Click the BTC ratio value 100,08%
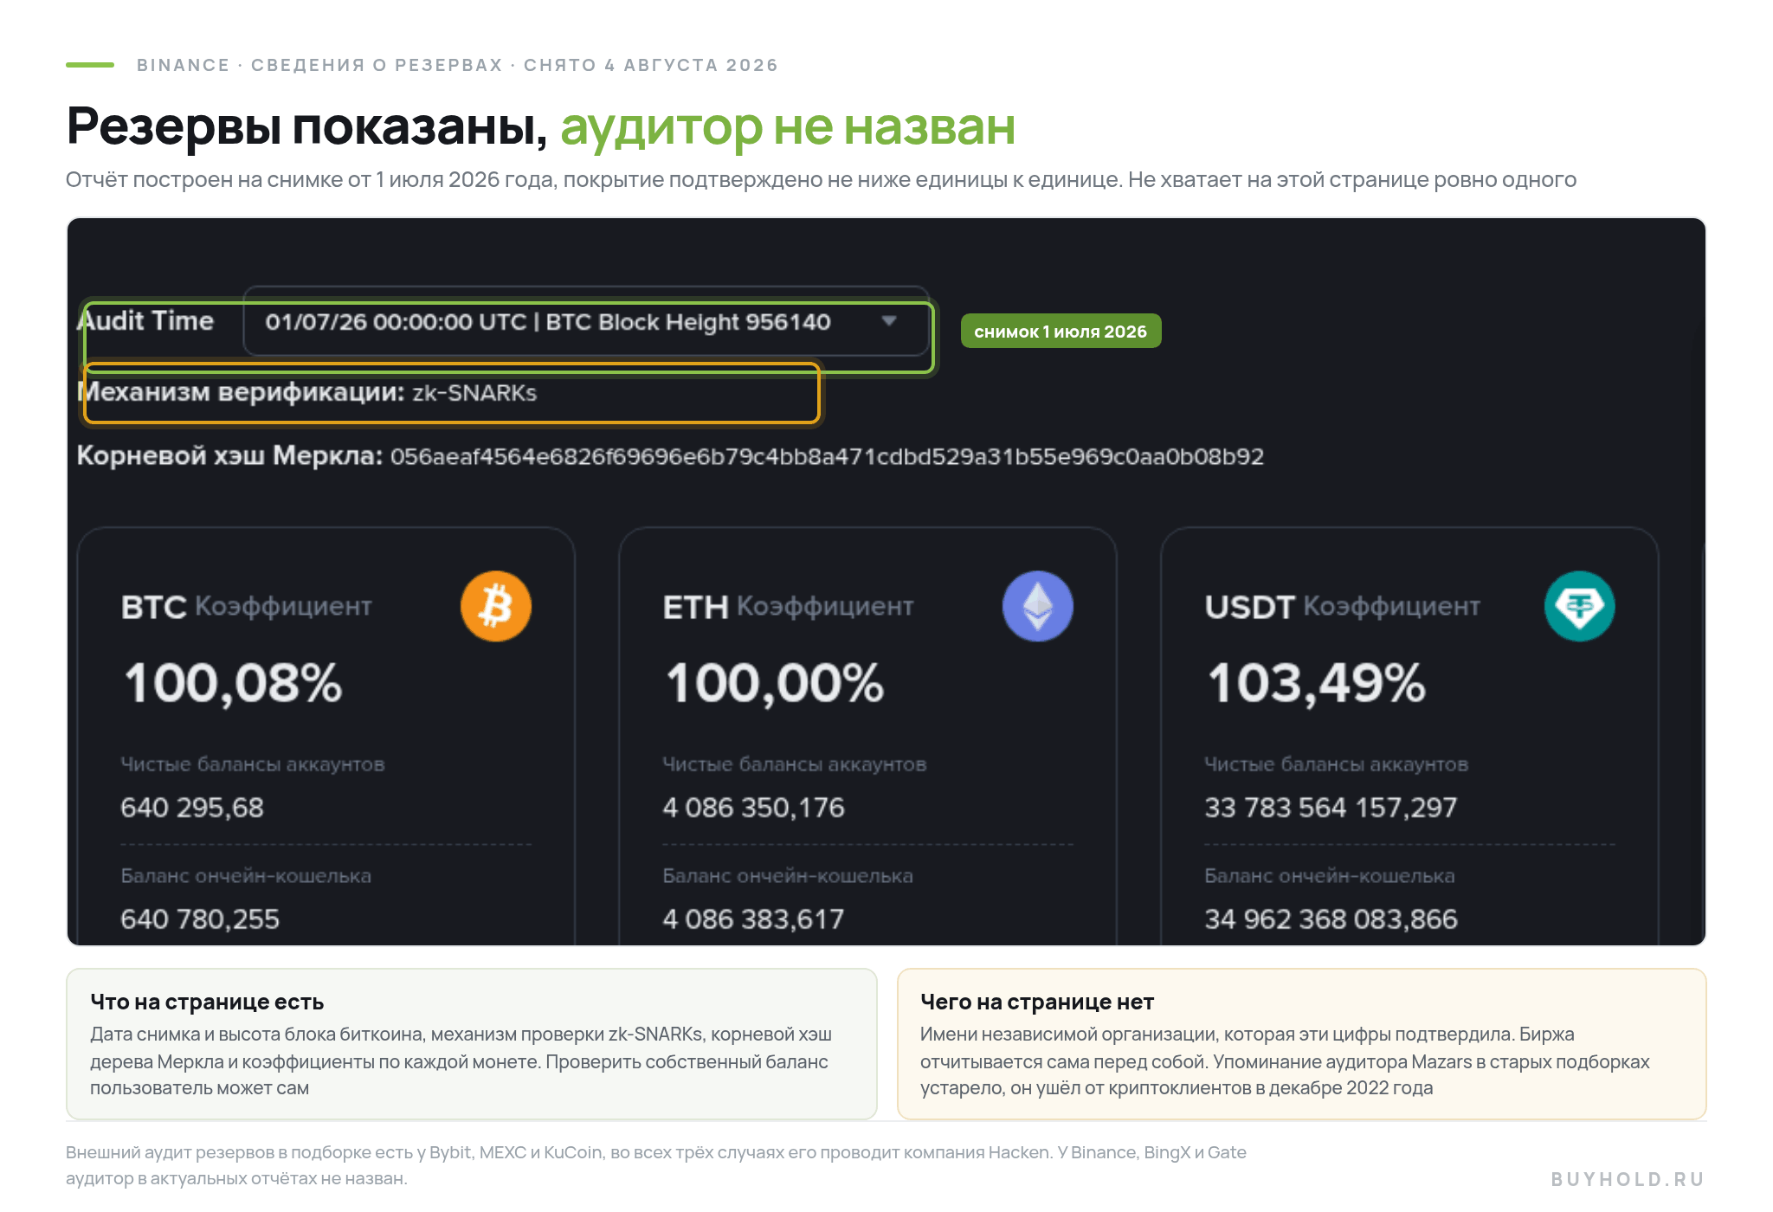 coord(234,683)
